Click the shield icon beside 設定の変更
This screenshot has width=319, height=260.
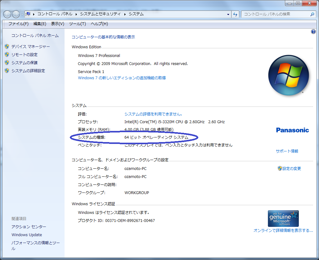[280, 168]
